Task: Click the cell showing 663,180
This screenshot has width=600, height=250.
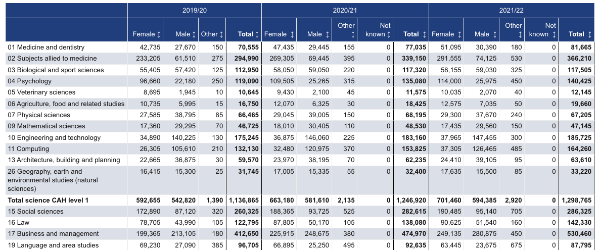Action: pyautogui.click(x=282, y=200)
